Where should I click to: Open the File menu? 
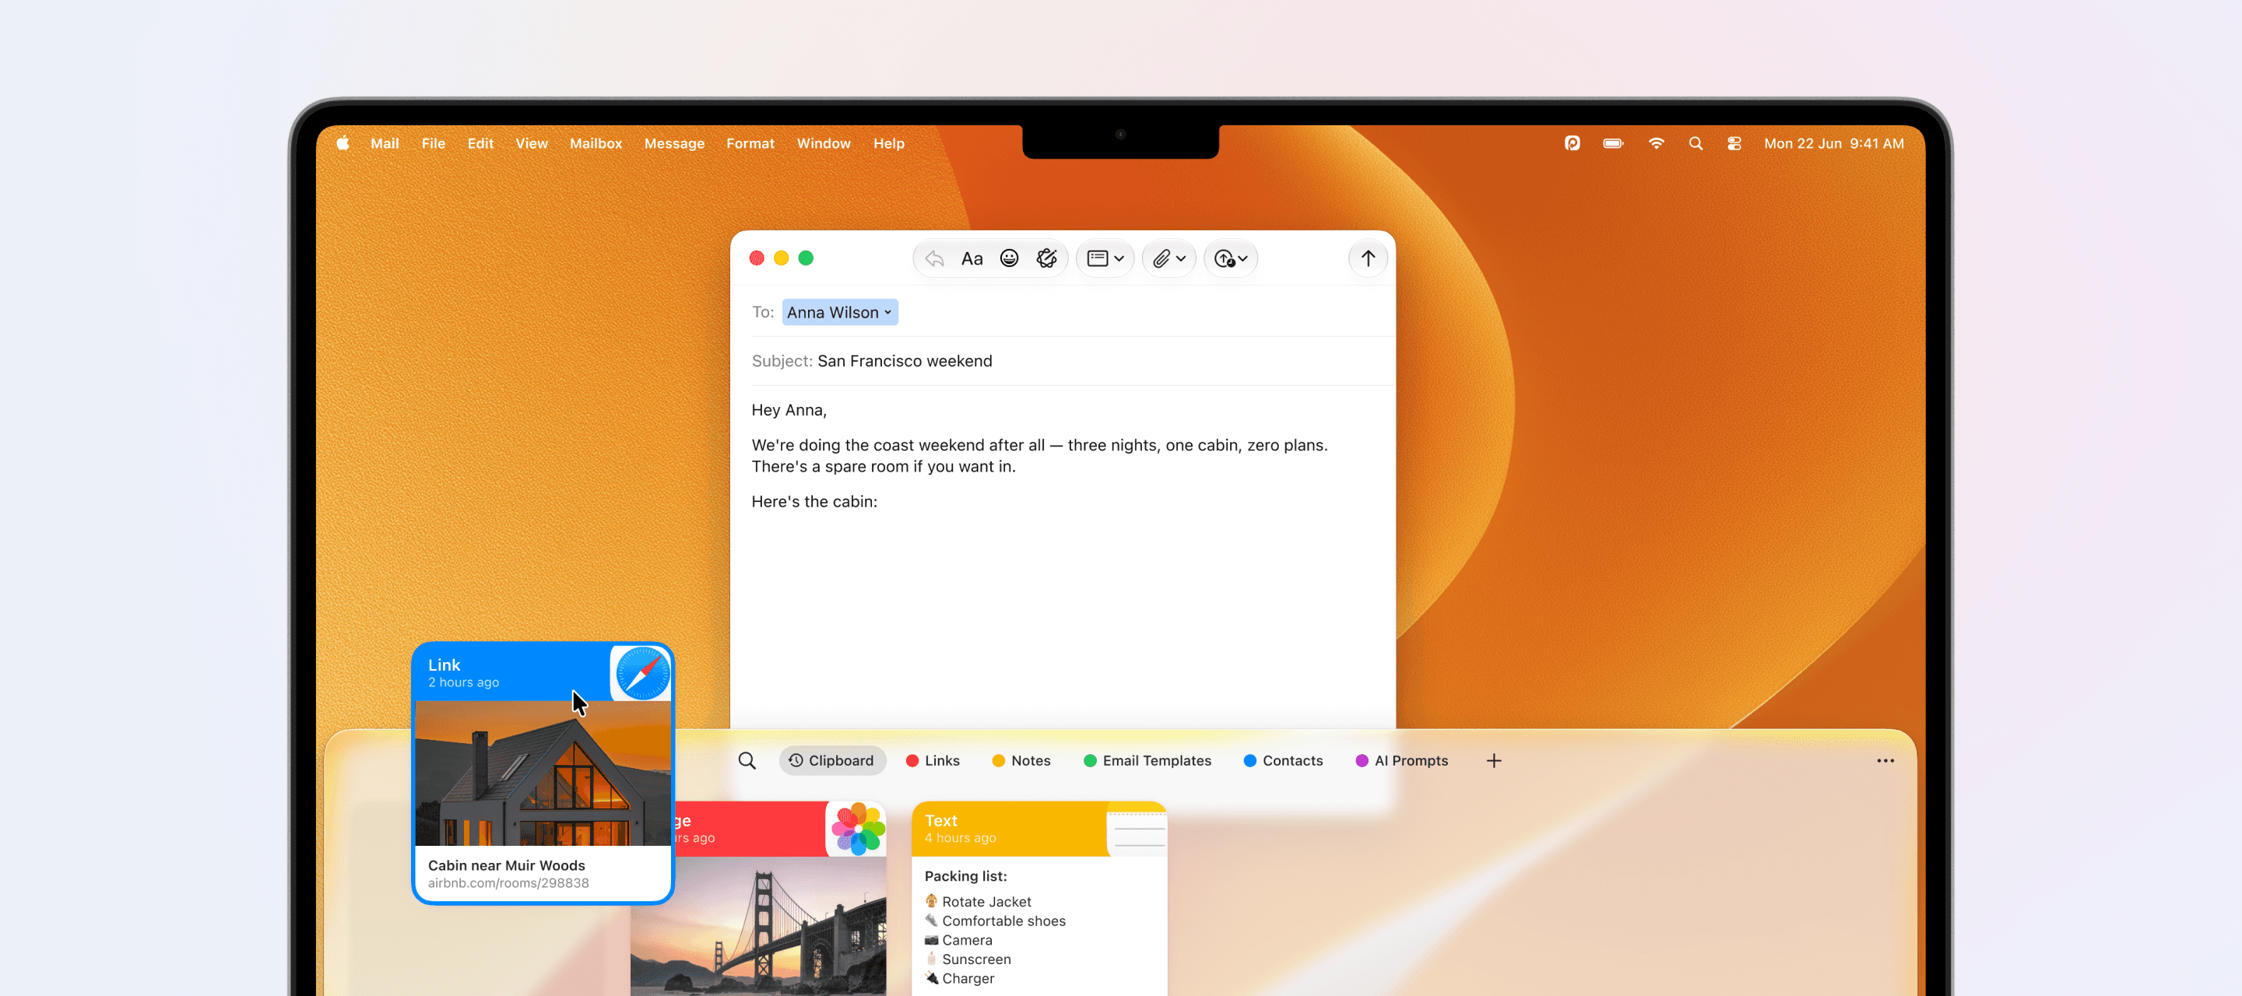point(434,143)
